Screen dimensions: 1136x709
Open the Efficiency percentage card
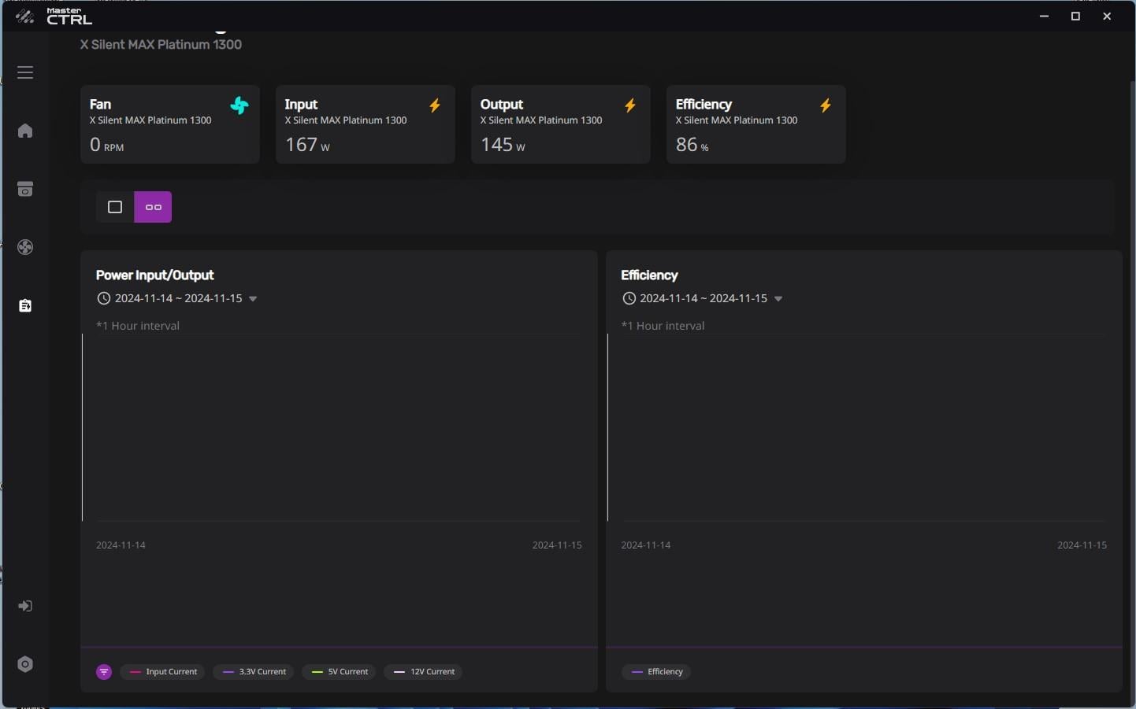coord(755,124)
